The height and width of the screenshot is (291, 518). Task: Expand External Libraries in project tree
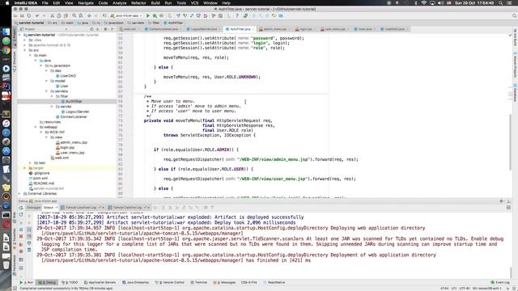[19, 194]
